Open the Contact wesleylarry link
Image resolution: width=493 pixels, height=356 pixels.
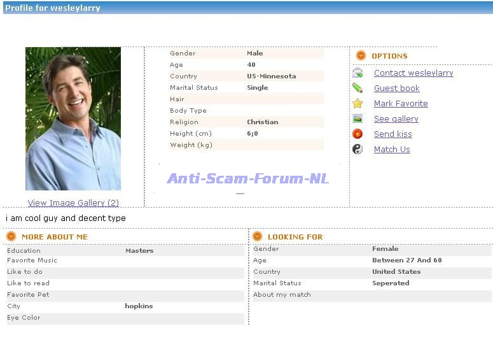point(413,73)
